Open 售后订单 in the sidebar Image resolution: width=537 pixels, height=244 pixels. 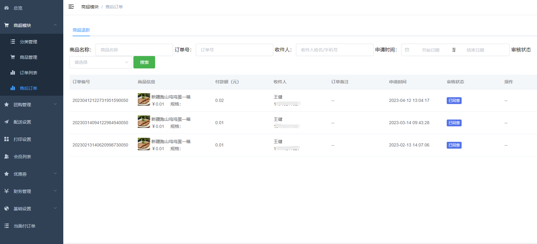pyautogui.click(x=29, y=88)
